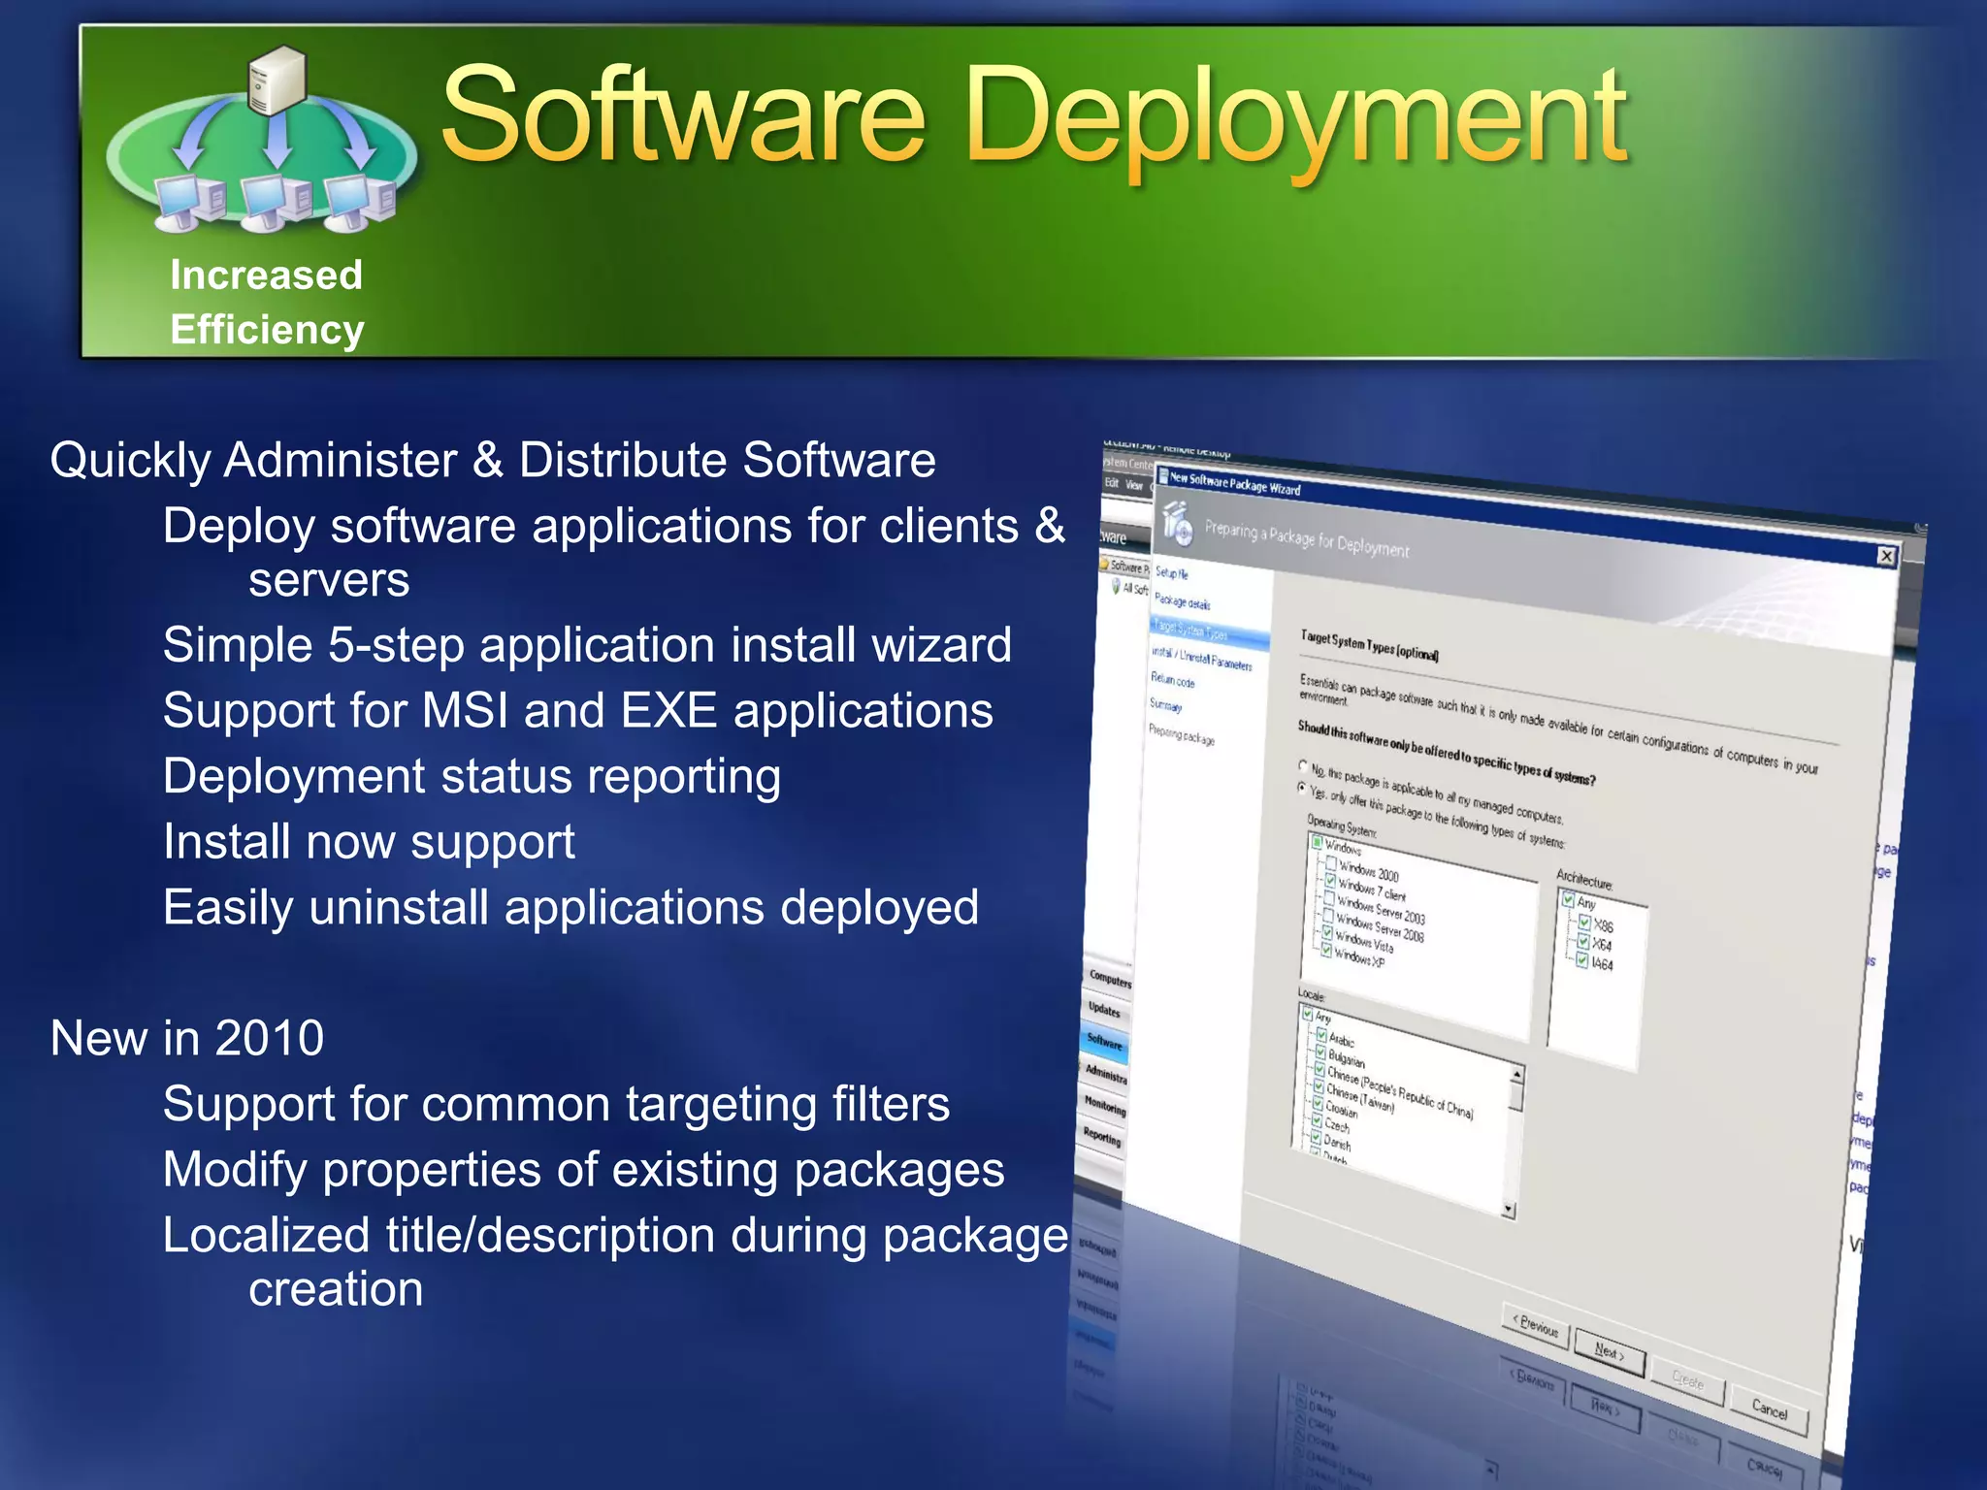Click the Previous button
Image resolution: width=1987 pixels, height=1490 pixels.
[x=1535, y=1326]
